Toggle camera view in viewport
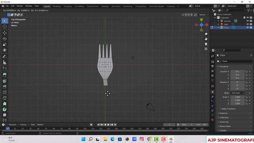The height and width of the screenshot is (143, 254). (206, 44)
